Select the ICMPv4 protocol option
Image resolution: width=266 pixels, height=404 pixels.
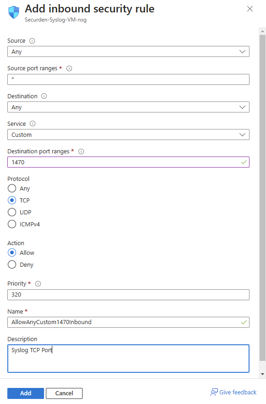tap(12, 224)
